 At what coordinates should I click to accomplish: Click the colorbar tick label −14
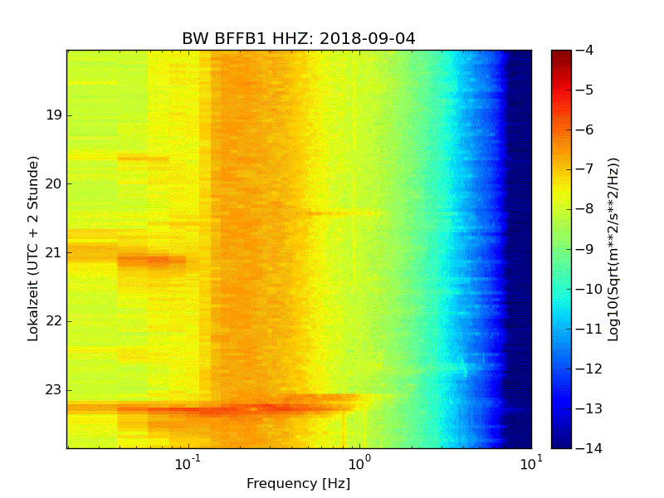pos(588,448)
